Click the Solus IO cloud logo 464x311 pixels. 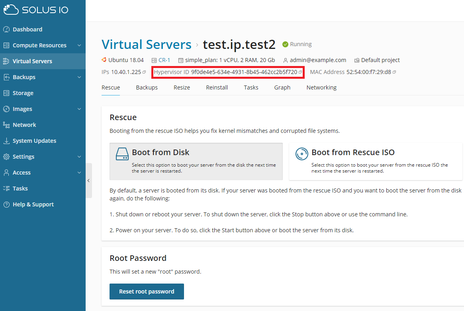point(11,10)
